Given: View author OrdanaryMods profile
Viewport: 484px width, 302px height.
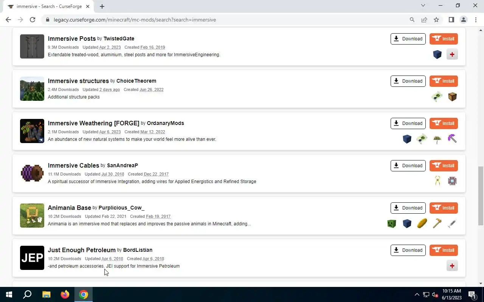Looking at the screenshot, I should (165, 123).
